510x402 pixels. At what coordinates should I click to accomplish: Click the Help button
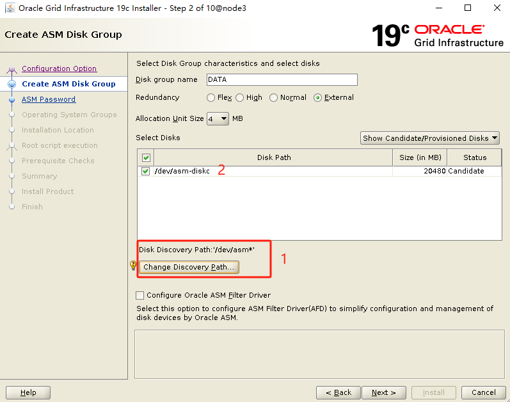(28, 392)
